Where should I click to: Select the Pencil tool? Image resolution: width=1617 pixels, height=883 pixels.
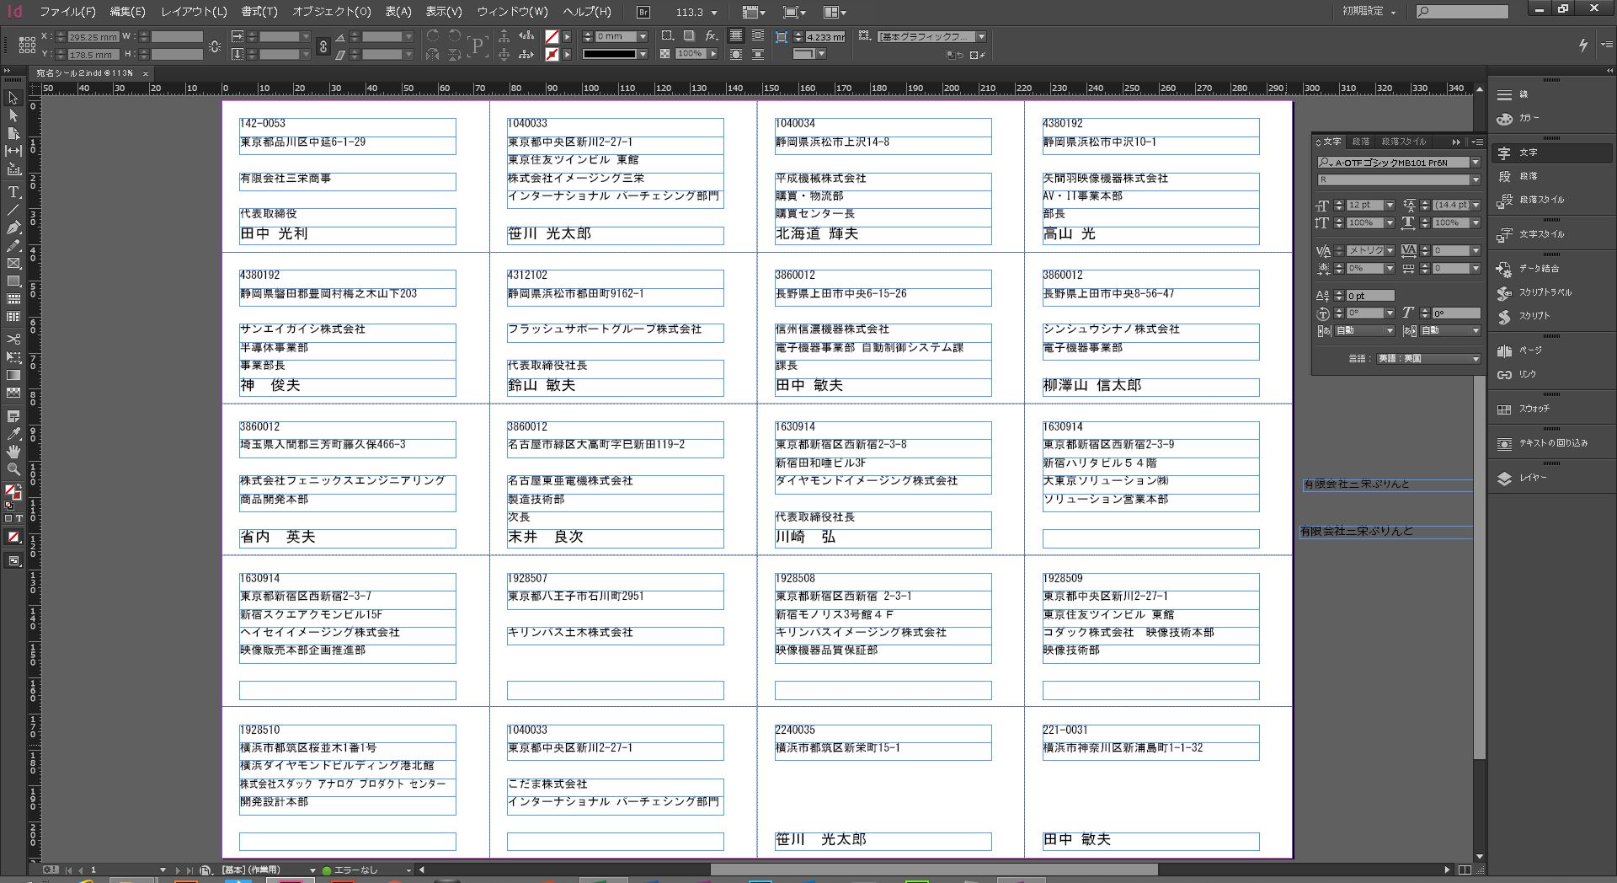13,245
